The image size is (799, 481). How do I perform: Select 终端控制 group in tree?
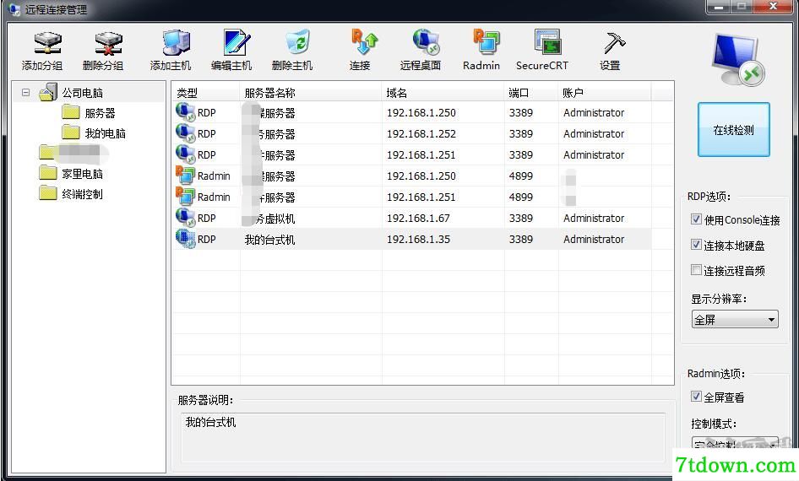(x=82, y=194)
